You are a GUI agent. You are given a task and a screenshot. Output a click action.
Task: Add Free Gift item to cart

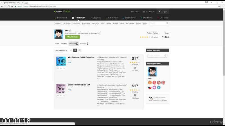pos(64,96)
